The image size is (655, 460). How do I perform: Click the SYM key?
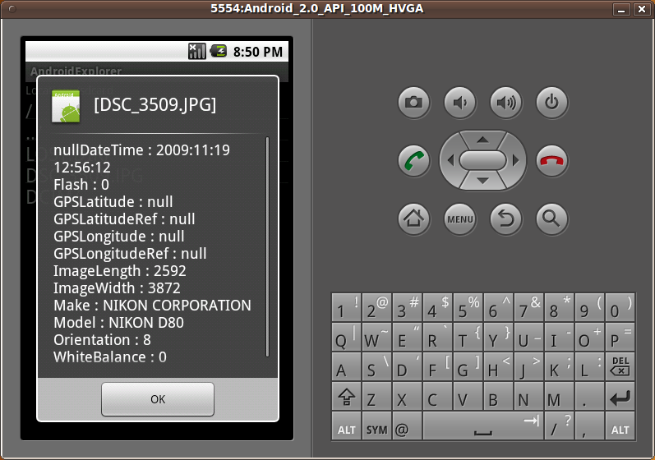pos(376,426)
